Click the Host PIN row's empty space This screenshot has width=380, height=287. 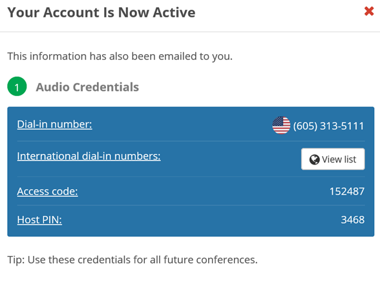201,220
